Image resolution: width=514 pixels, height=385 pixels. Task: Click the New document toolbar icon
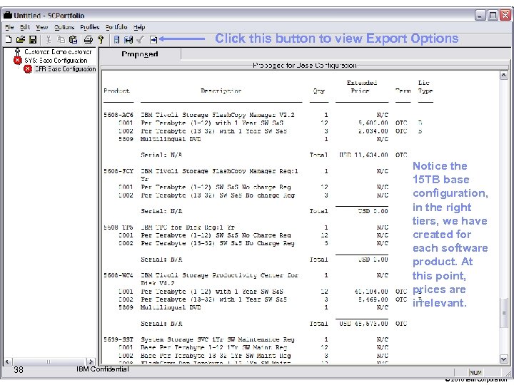(9, 40)
